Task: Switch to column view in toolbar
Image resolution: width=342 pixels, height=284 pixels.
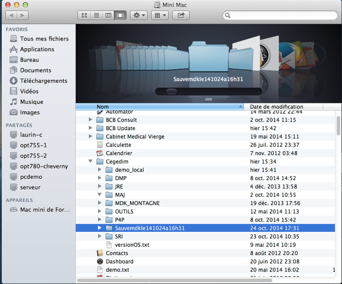Action: point(108,16)
